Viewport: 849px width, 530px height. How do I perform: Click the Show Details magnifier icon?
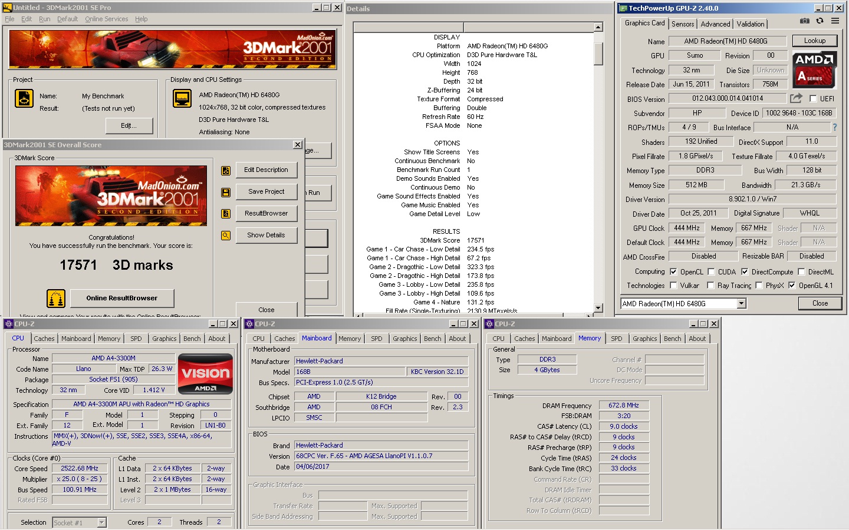[225, 236]
